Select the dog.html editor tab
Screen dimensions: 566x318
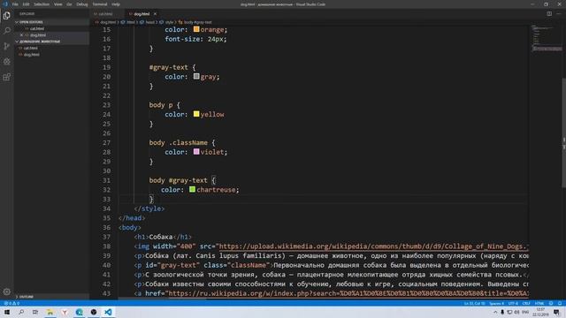click(141, 14)
